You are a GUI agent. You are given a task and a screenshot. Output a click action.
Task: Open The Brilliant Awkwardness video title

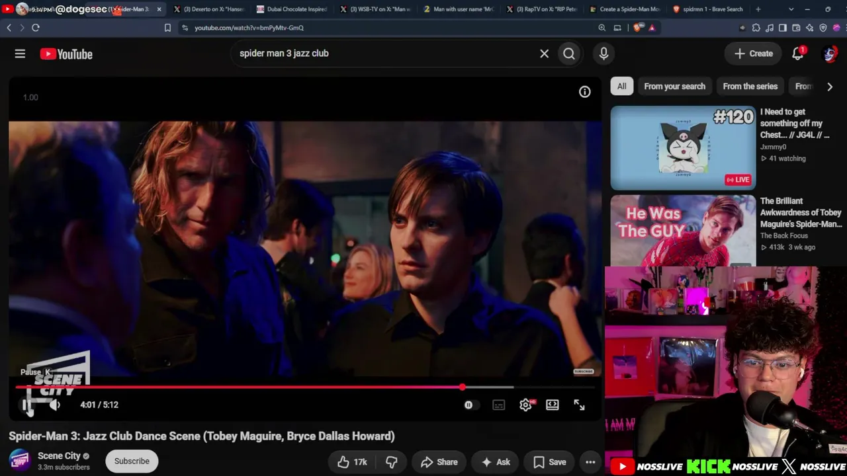[801, 212]
